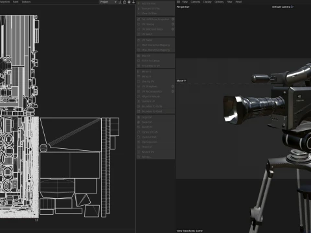Run the UV Straighten command
This screenshot has height=233, width=311.
pyautogui.click(x=154, y=86)
